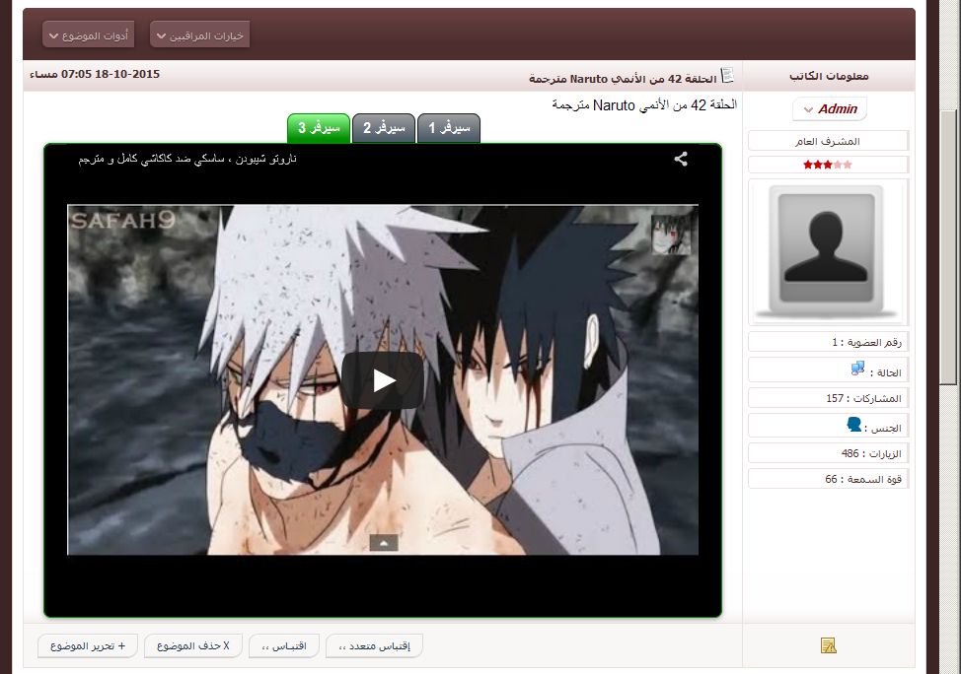Click the رقم العضوية : 1 field
Image resolution: width=961 pixels, height=674 pixels.
coord(828,342)
